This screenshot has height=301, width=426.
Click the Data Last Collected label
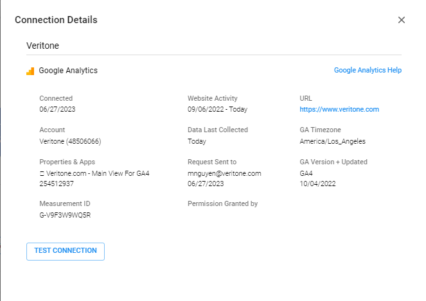217,130
